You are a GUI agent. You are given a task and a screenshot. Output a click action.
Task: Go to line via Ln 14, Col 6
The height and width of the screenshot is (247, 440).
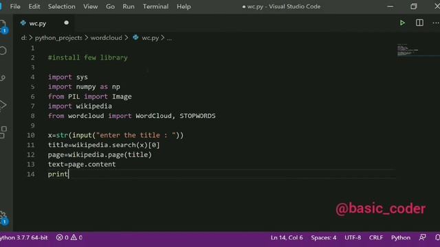pyautogui.click(x=287, y=237)
